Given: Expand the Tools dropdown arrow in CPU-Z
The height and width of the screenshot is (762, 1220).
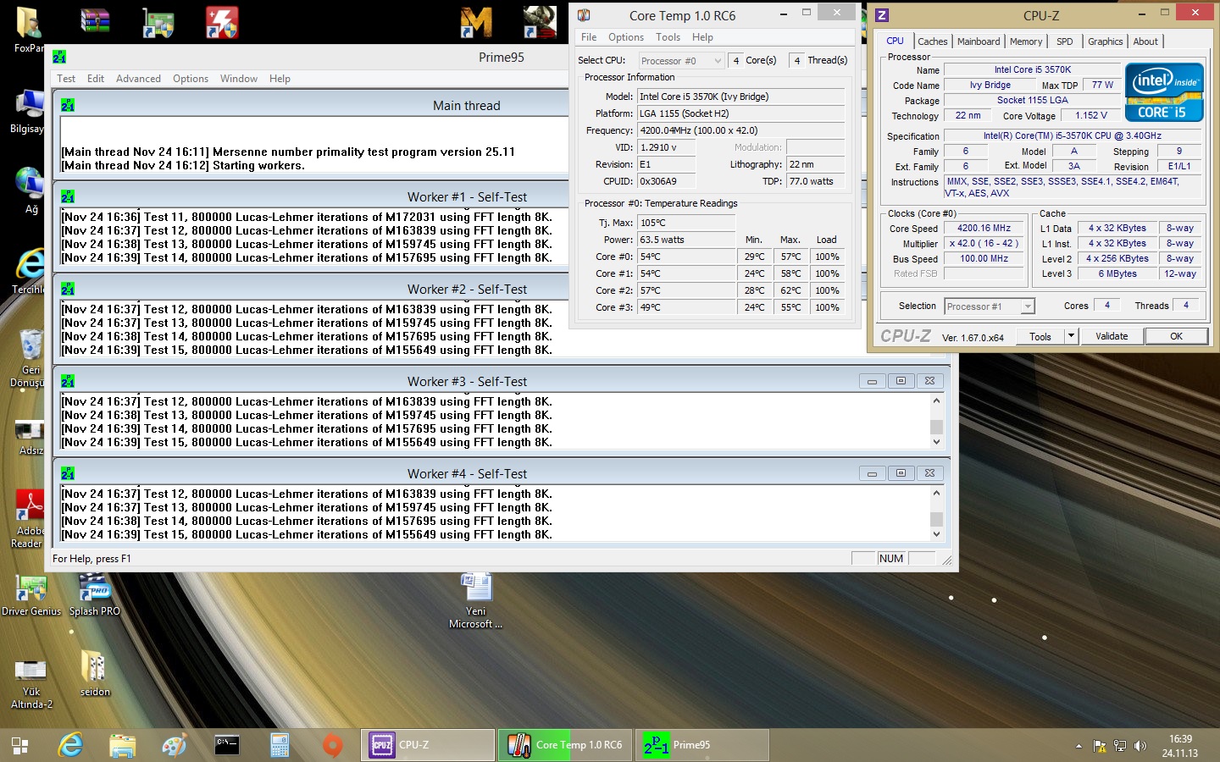Looking at the screenshot, I should pyautogui.click(x=1071, y=336).
